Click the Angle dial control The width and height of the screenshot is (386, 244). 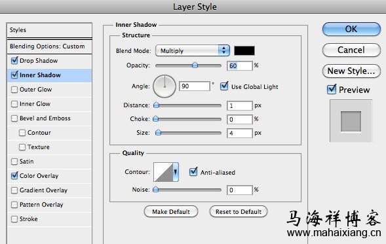(164, 86)
